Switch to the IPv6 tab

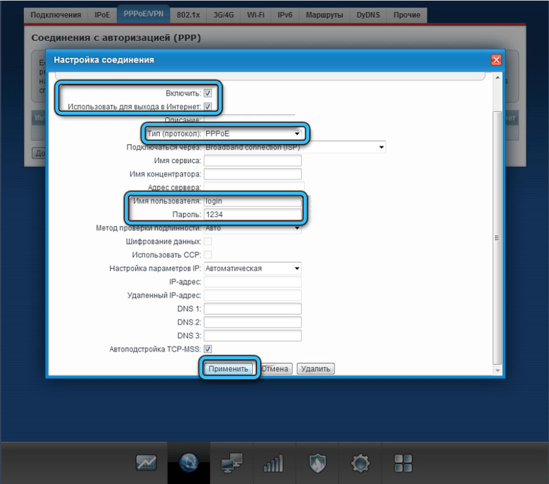click(x=284, y=15)
